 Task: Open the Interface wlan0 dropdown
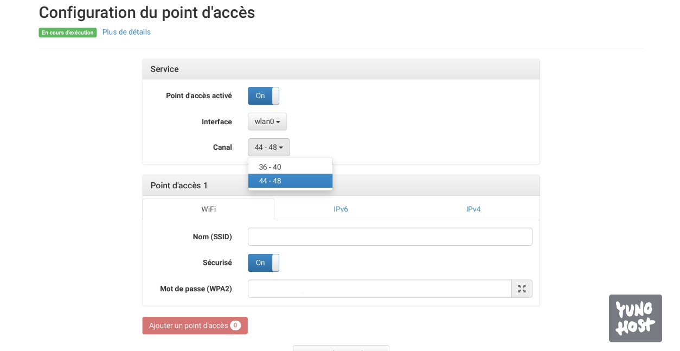pos(267,122)
